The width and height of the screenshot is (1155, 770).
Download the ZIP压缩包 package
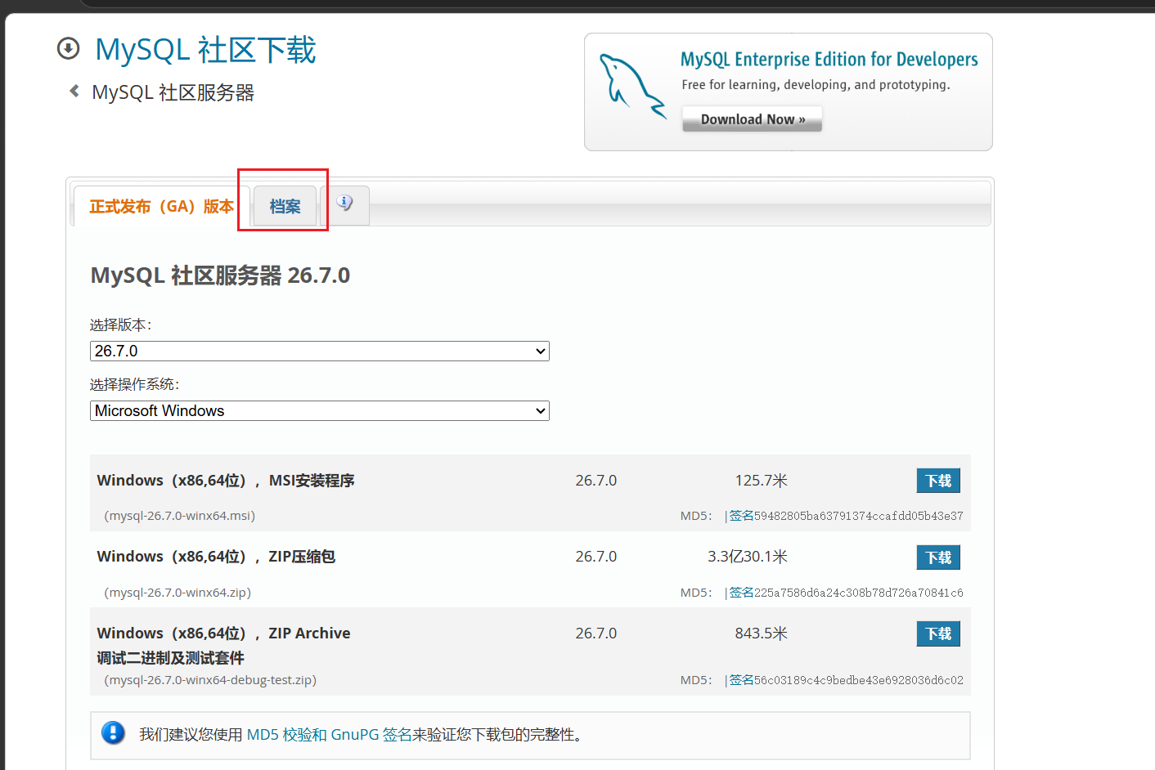(x=938, y=557)
